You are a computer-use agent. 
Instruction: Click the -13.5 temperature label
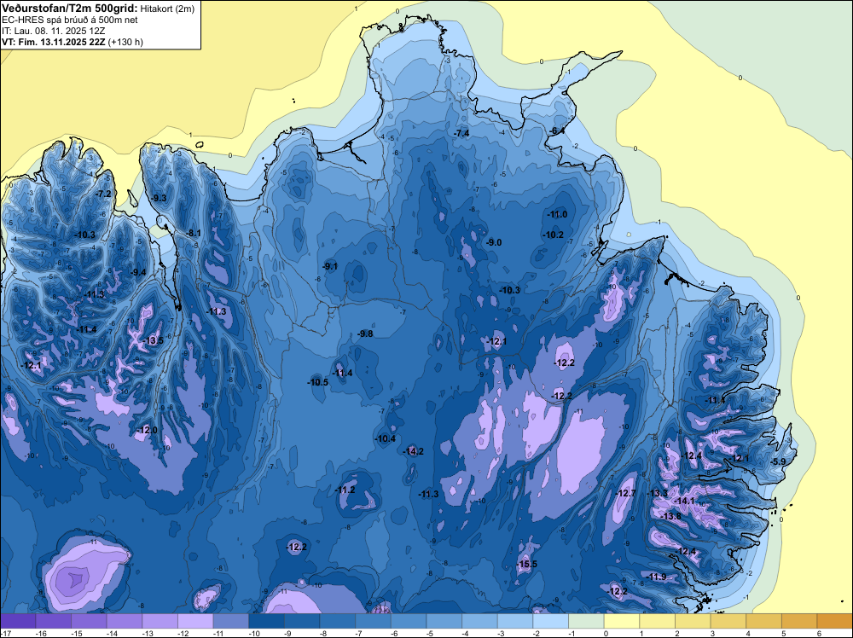[153, 341]
